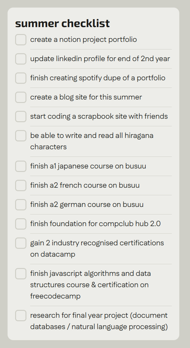Mark 'finish creating spotify dupe' as done
The width and height of the screenshot is (190, 348).
pos(21,78)
